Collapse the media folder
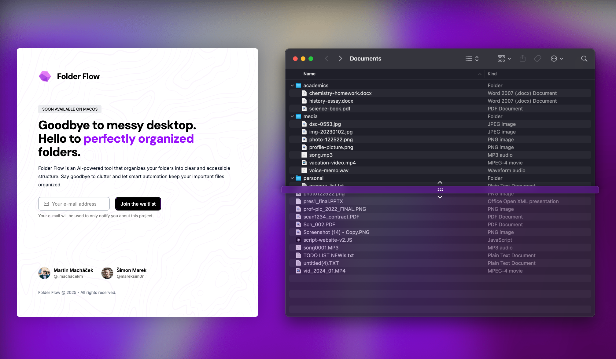Viewport: 616px width, 359px height. (x=292, y=116)
